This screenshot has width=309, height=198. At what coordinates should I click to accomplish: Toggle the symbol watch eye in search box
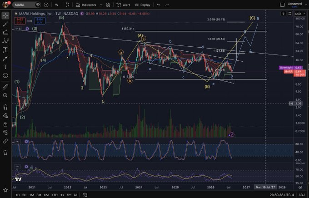point(38,5)
